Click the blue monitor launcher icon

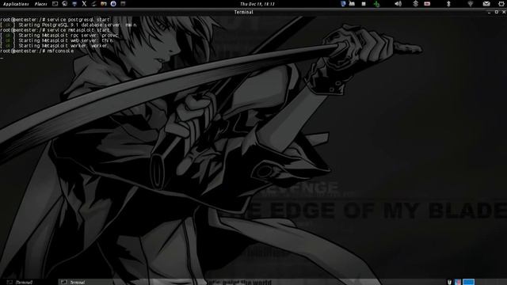click(x=74, y=4)
